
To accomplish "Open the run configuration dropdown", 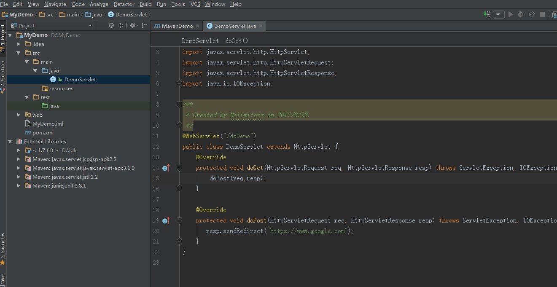I will [499, 14].
